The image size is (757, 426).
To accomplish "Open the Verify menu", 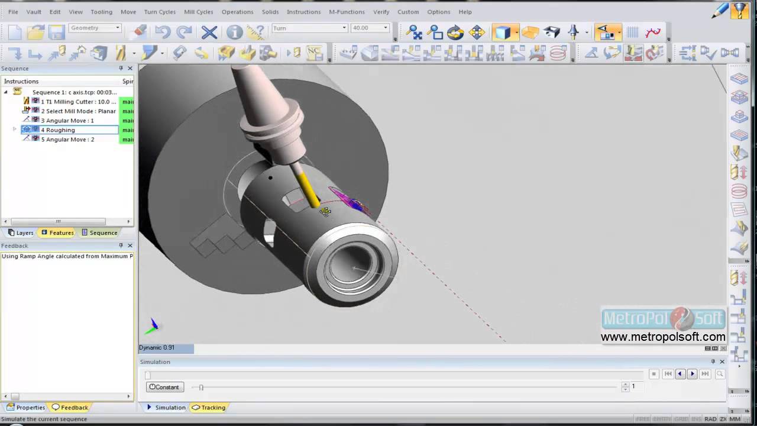I will click(381, 12).
